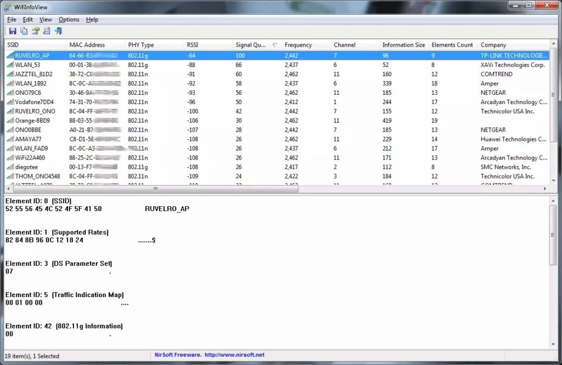Open the Help menu
The height and width of the screenshot is (365, 562).
[92, 20]
